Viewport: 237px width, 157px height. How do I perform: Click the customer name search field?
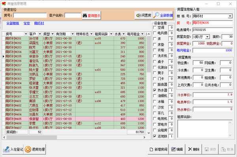pyautogui.click(x=73, y=15)
